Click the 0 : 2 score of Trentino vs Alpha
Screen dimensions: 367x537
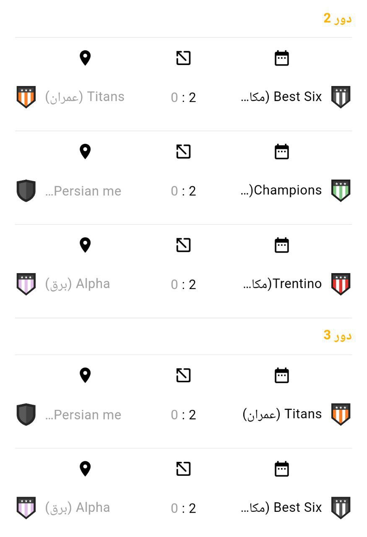(x=183, y=284)
